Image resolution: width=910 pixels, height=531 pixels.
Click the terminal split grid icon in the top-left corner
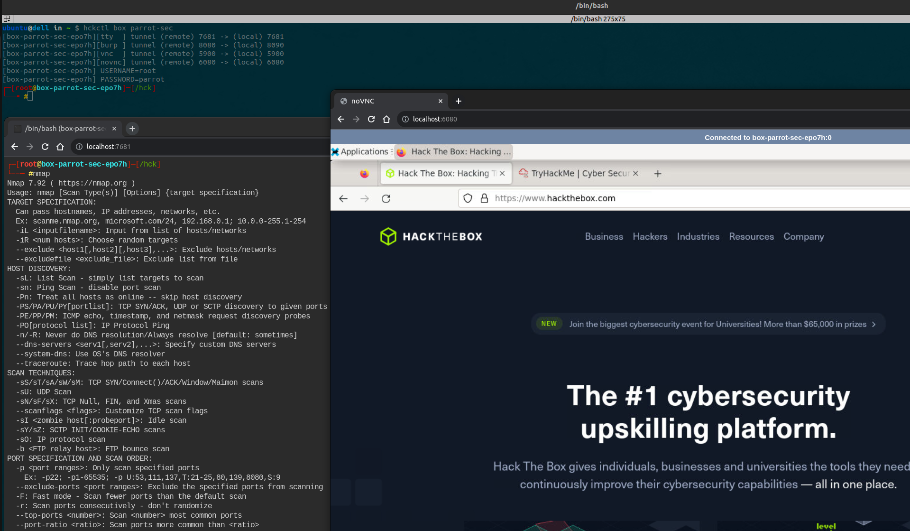coord(7,19)
